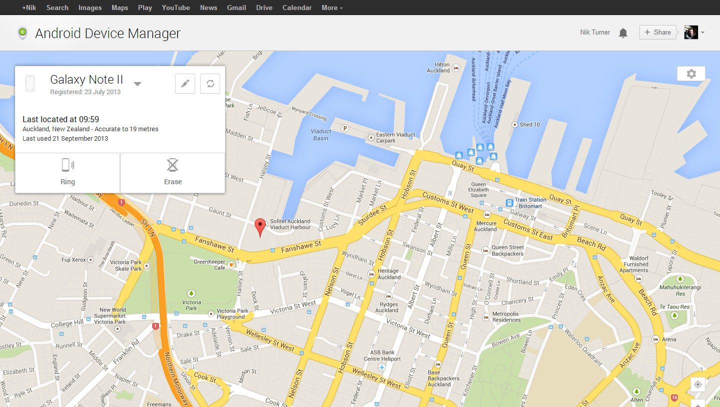
Task: Click the Share button
Action: (657, 32)
